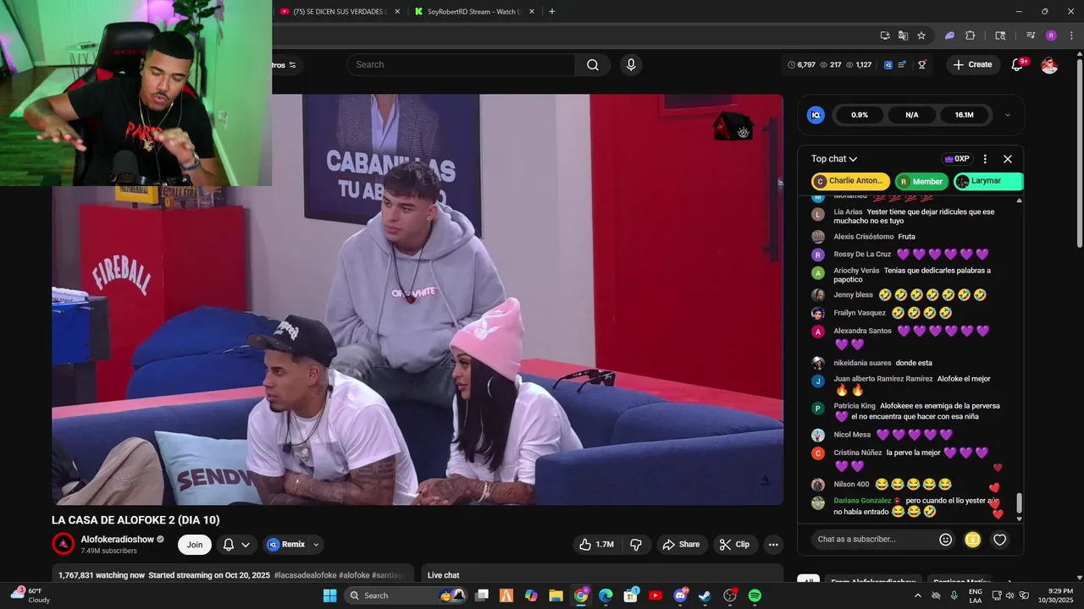Click the YouTube search magnifier button
Image resolution: width=1084 pixels, height=609 pixels.
593,65
